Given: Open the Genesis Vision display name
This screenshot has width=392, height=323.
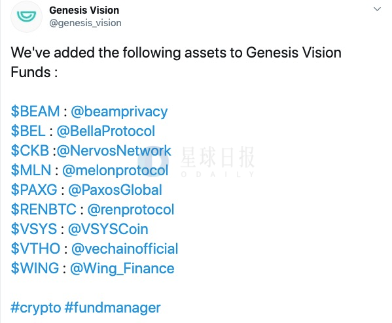Looking at the screenshot, I should (84, 10).
